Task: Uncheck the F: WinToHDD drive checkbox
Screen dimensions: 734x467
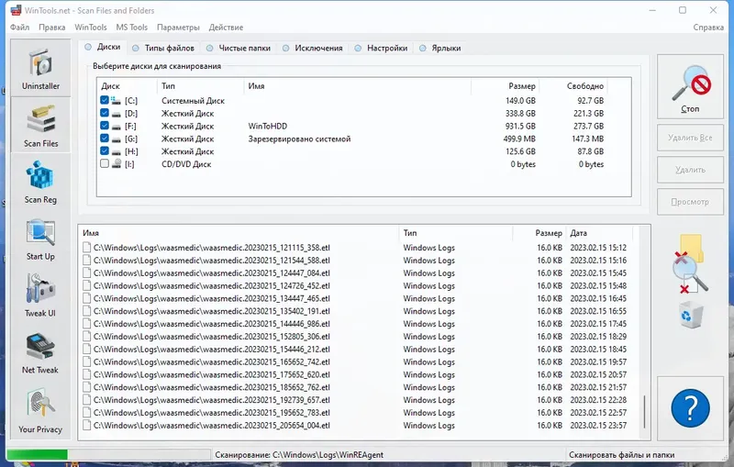Action: click(105, 126)
